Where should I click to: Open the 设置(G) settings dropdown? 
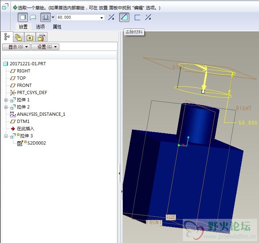click(x=45, y=47)
